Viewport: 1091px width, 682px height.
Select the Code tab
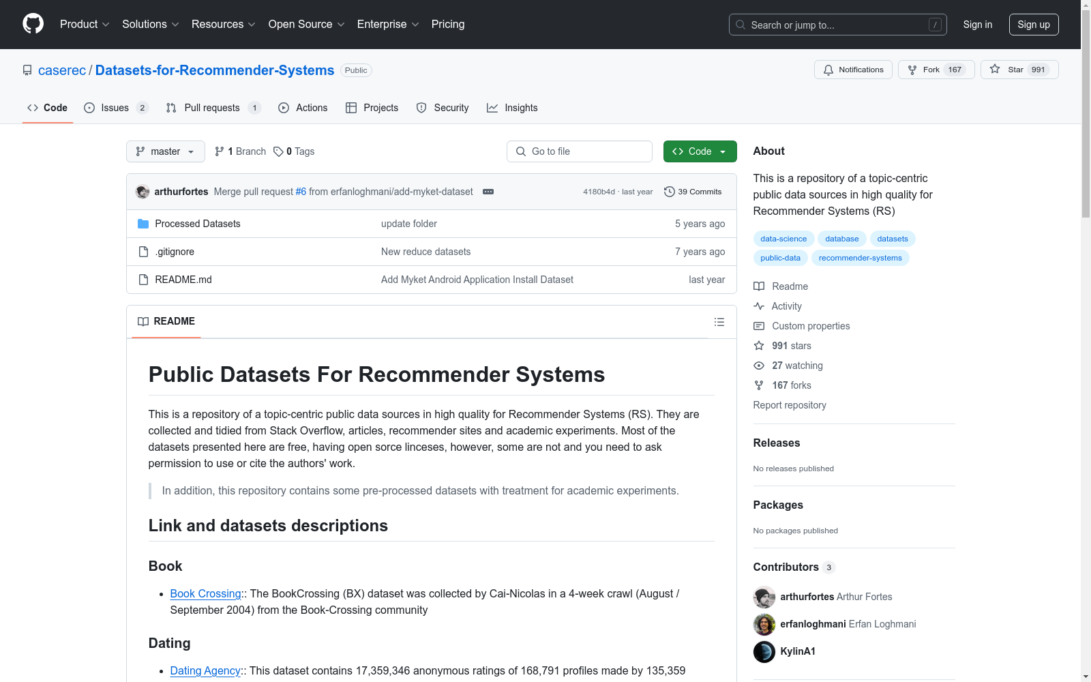[48, 108]
